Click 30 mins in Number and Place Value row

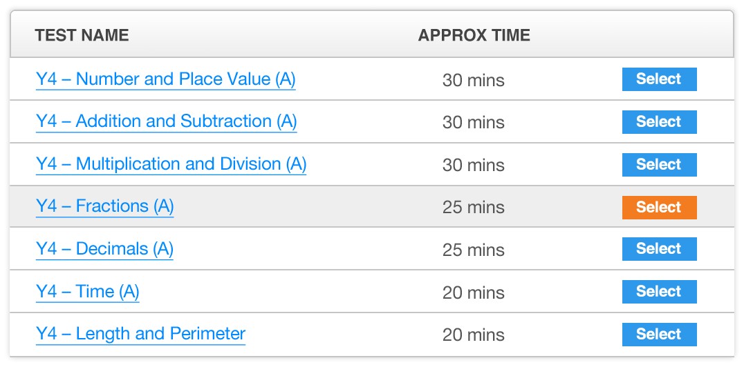[474, 80]
